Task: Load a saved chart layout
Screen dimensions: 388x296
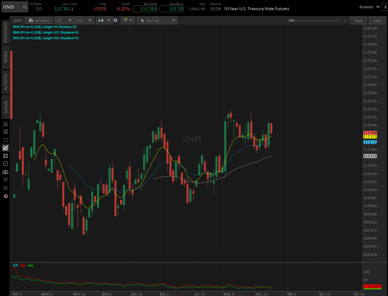Action: (377, 21)
